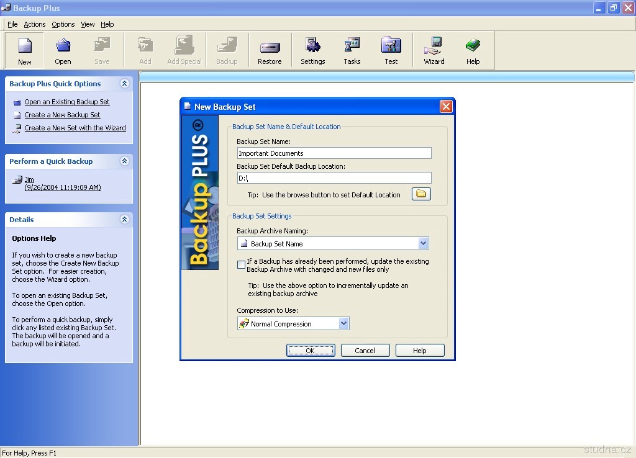636x458 pixels.
Task: Collapse the Perform a Quick Backup panel
Action: (x=124, y=161)
